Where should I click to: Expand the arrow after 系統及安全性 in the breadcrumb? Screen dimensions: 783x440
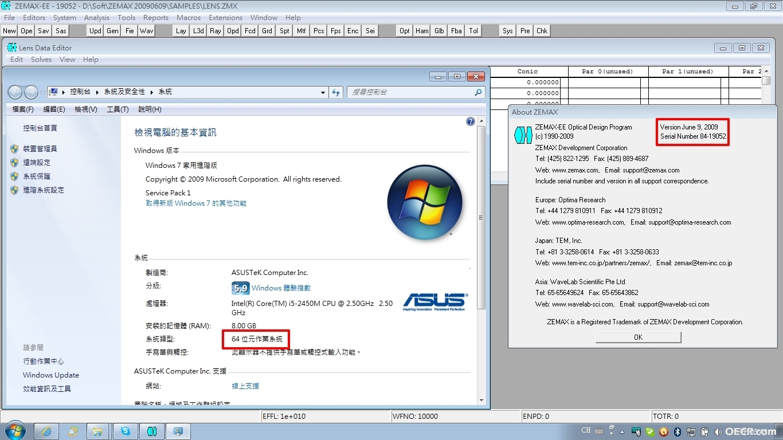pos(152,92)
